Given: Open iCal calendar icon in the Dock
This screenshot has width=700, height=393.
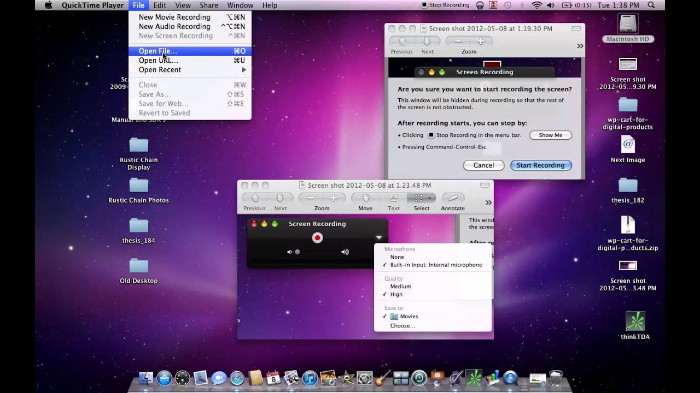Looking at the screenshot, I should click(273, 378).
